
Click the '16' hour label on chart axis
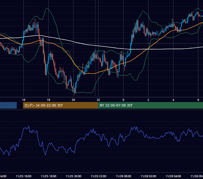(x=24, y=100)
